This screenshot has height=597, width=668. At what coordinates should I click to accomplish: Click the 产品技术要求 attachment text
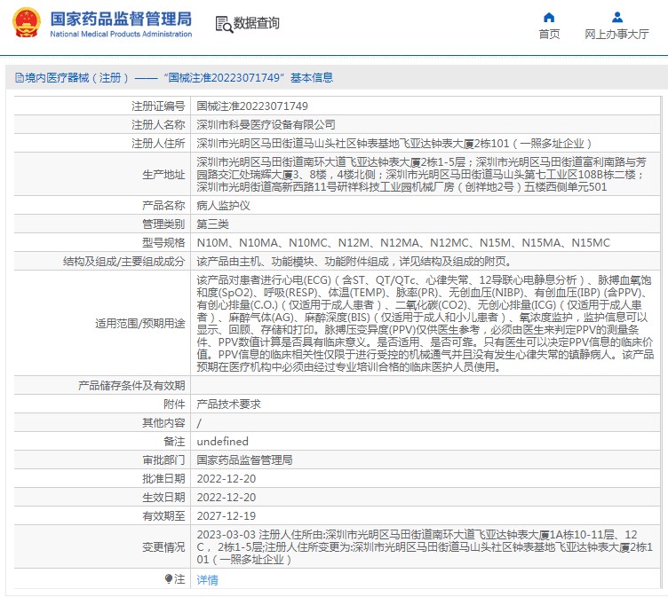click(x=228, y=404)
